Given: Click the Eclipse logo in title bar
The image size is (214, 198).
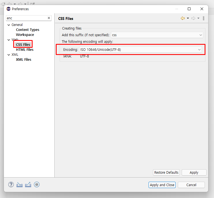Looking at the screenshot, I should point(9,9).
